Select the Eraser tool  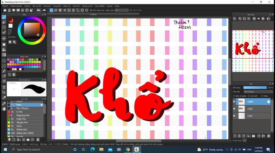point(4,22)
